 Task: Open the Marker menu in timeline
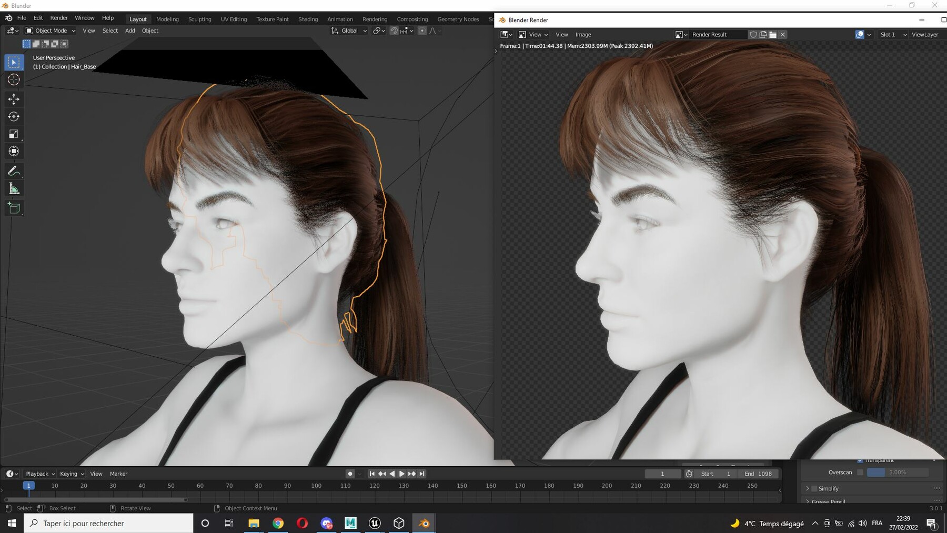(x=118, y=474)
